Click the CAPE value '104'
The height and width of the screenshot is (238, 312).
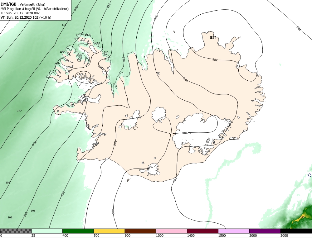pyautogui.click(x=8, y=182)
